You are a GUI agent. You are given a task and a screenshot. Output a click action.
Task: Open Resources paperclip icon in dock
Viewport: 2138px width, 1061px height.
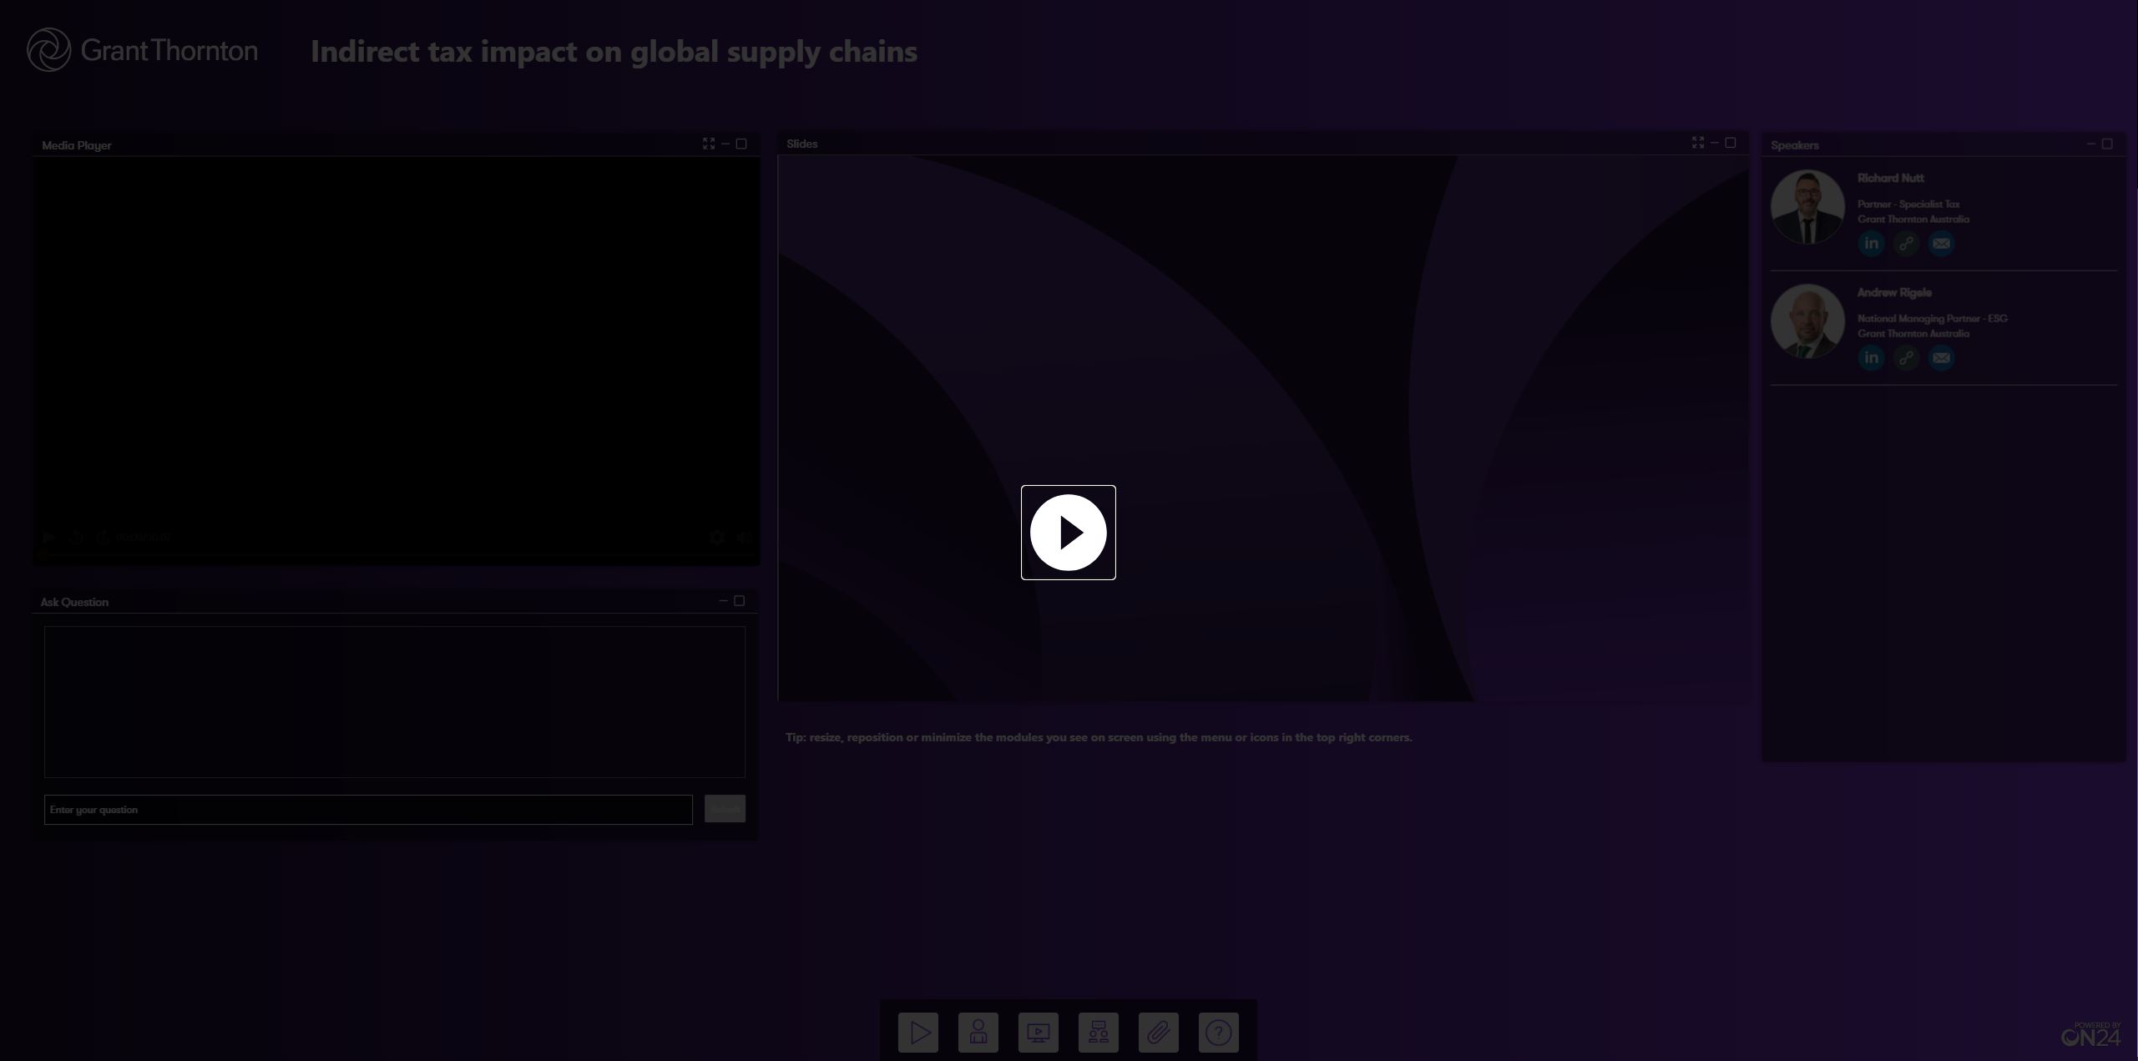point(1159,1033)
